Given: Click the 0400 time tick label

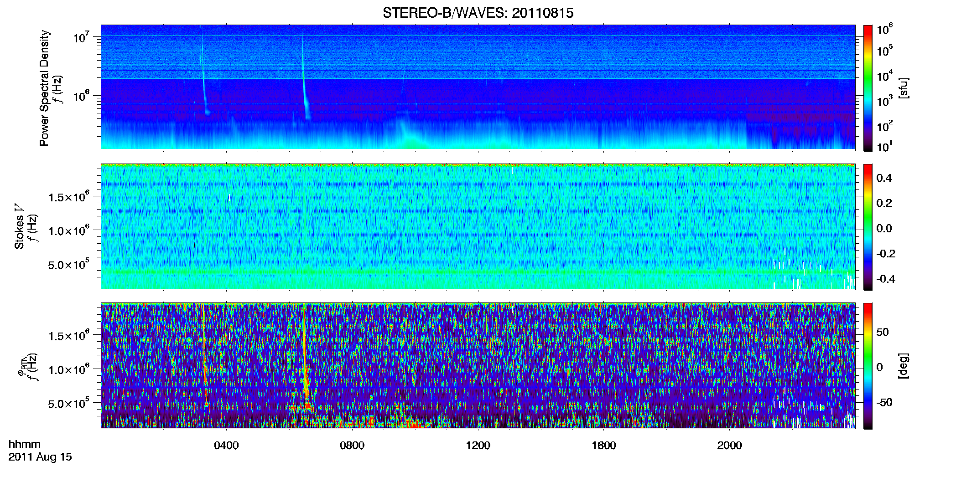Looking at the screenshot, I should point(226,446).
